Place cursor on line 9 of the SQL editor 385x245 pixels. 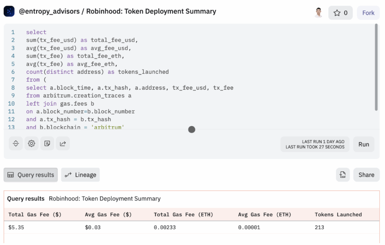click(x=79, y=95)
